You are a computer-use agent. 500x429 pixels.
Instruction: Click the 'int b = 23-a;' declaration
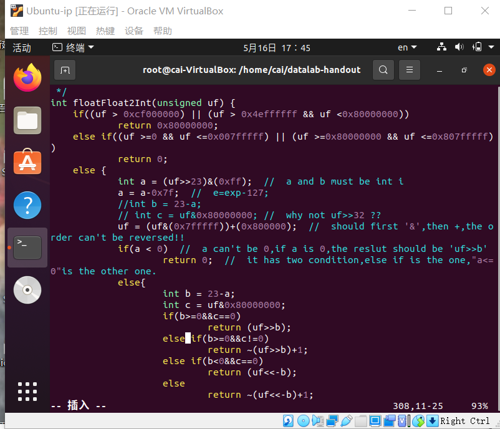199,294
